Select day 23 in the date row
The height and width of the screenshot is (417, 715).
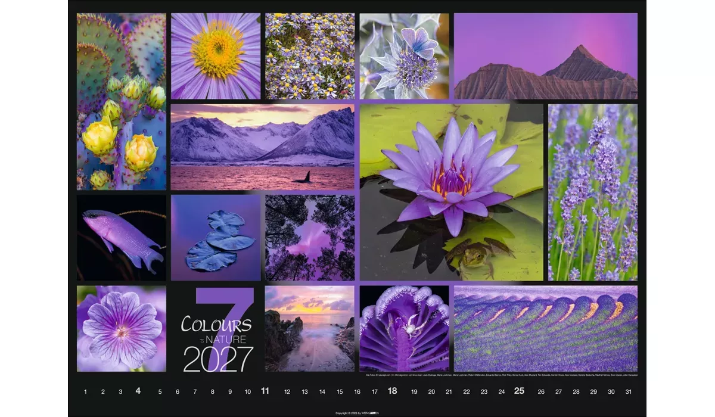pos(484,392)
